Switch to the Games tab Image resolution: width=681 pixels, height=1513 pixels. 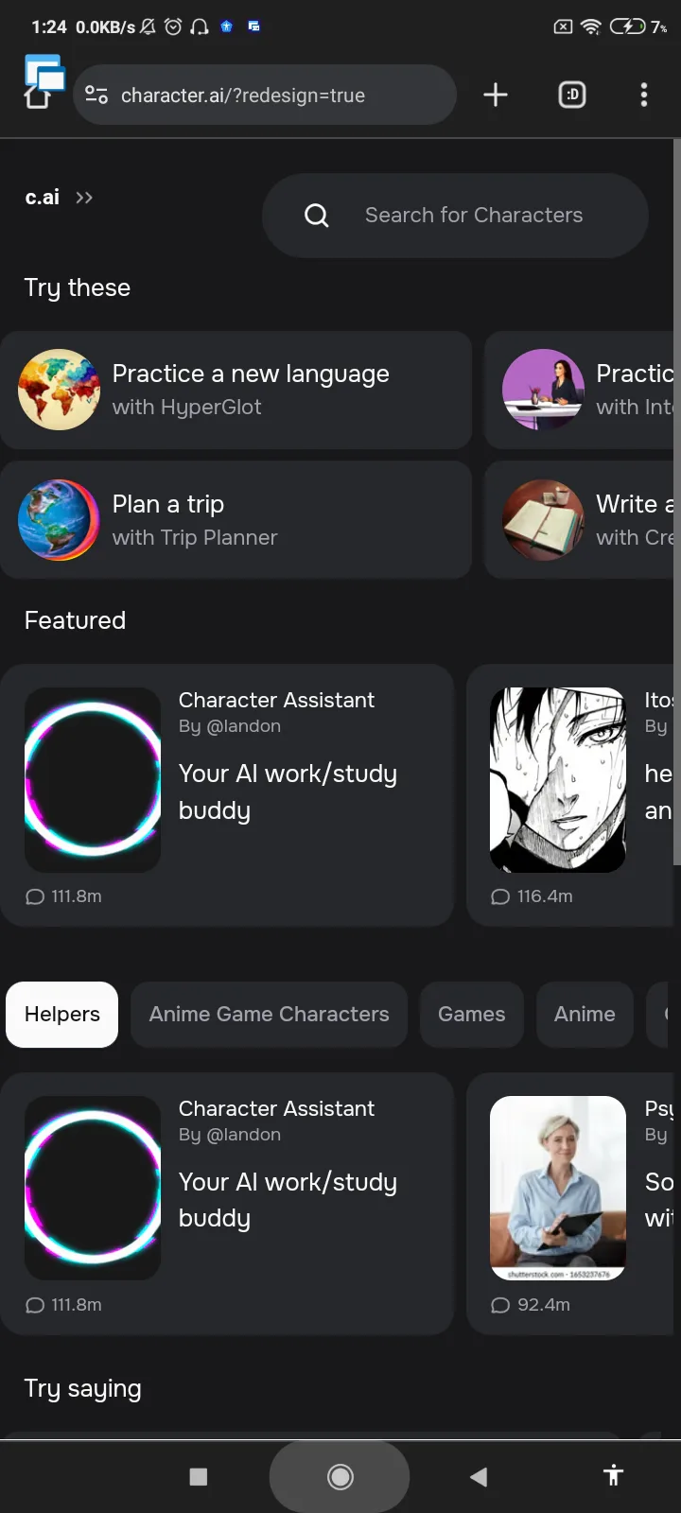click(x=472, y=1015)
